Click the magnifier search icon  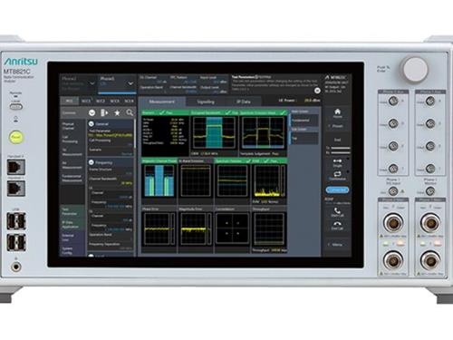[130, 112]
